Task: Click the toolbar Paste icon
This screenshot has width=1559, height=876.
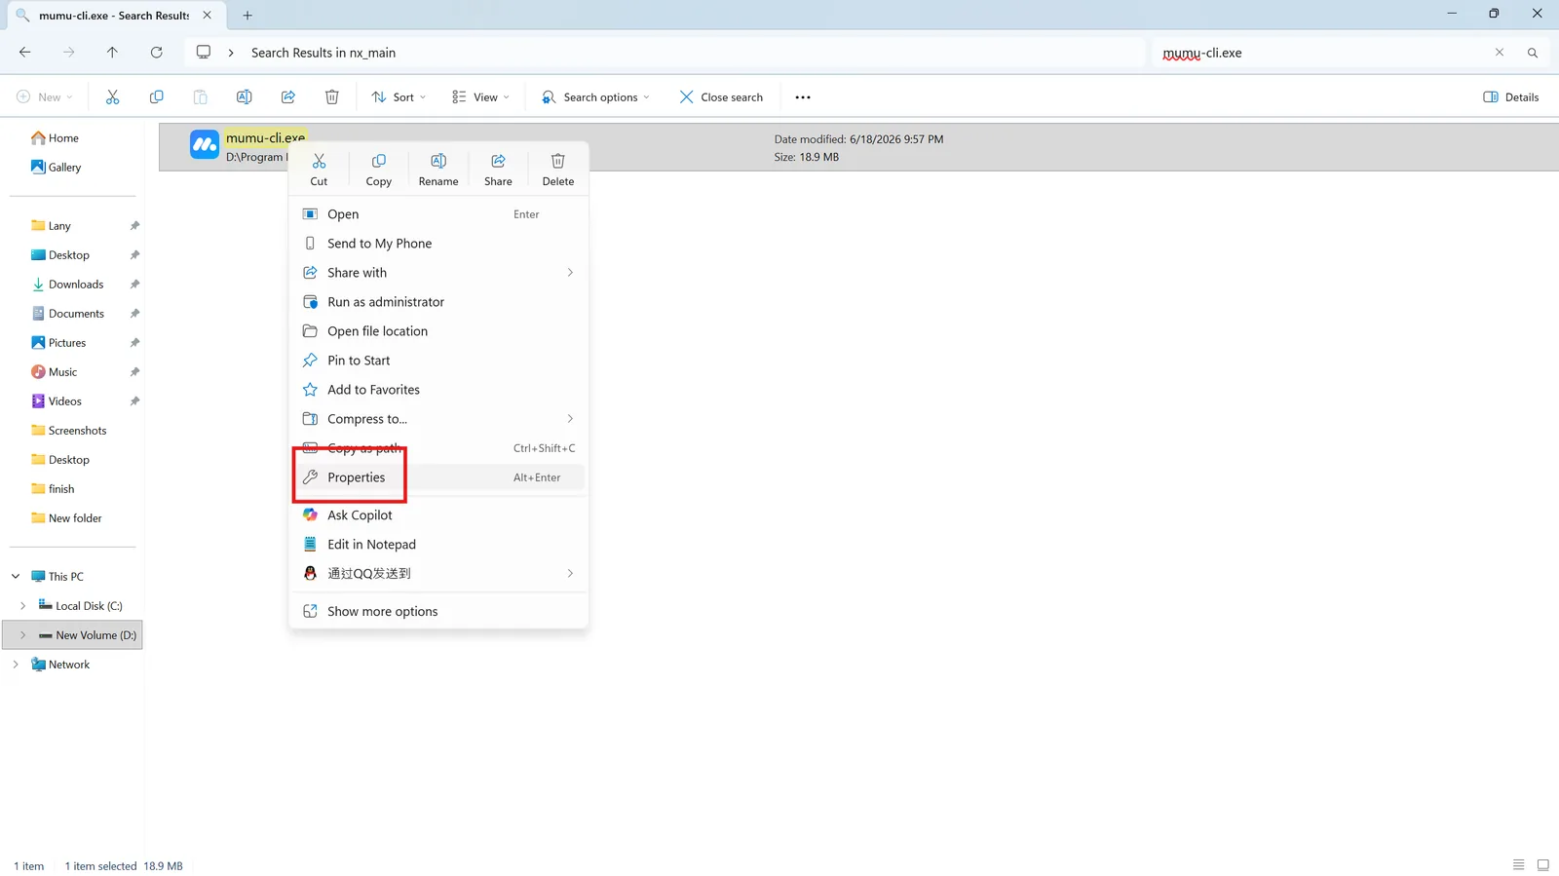Action: (x=201, y=97)
